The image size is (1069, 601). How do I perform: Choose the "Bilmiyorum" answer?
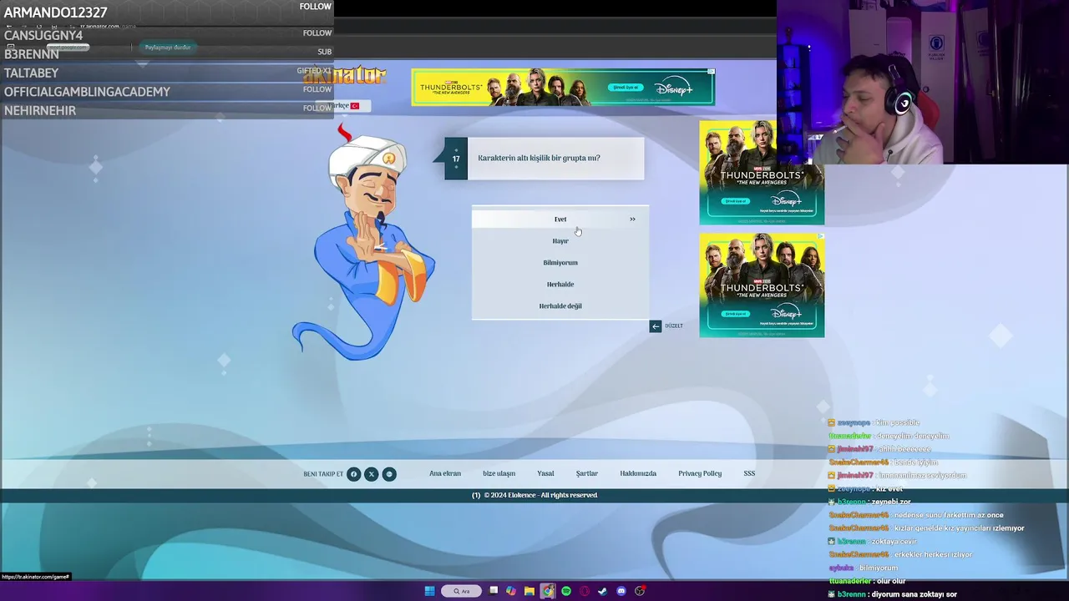(x=560, y=262)
